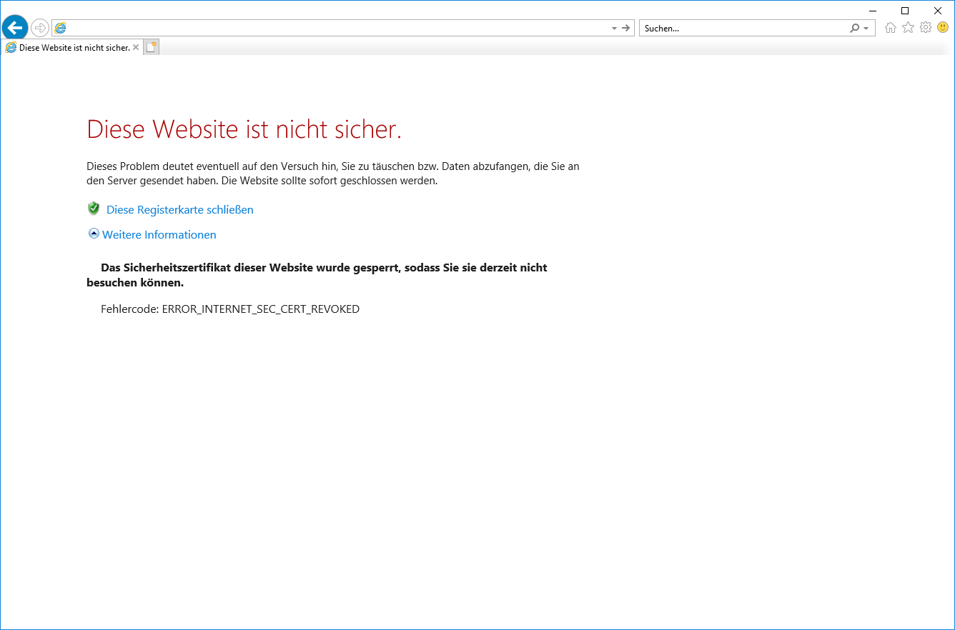Click the IE page icon in address bar
Viewport: 955px width, 630px height.
pyautogui.click(x=61, y=28)
